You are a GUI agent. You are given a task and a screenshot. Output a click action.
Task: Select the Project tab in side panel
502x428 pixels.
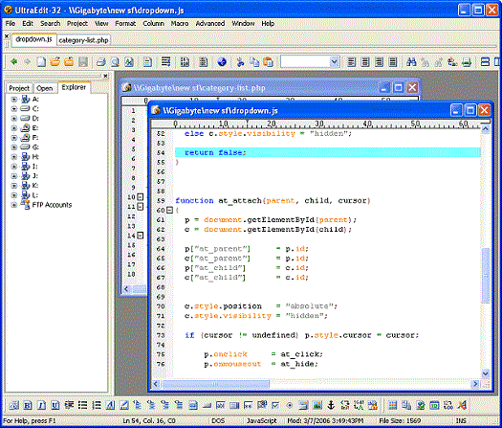[19, 88]
